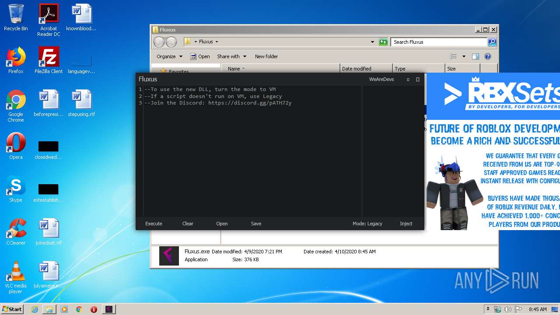Launch the Firefox desktop shortcut

click(x=16, y=60)
